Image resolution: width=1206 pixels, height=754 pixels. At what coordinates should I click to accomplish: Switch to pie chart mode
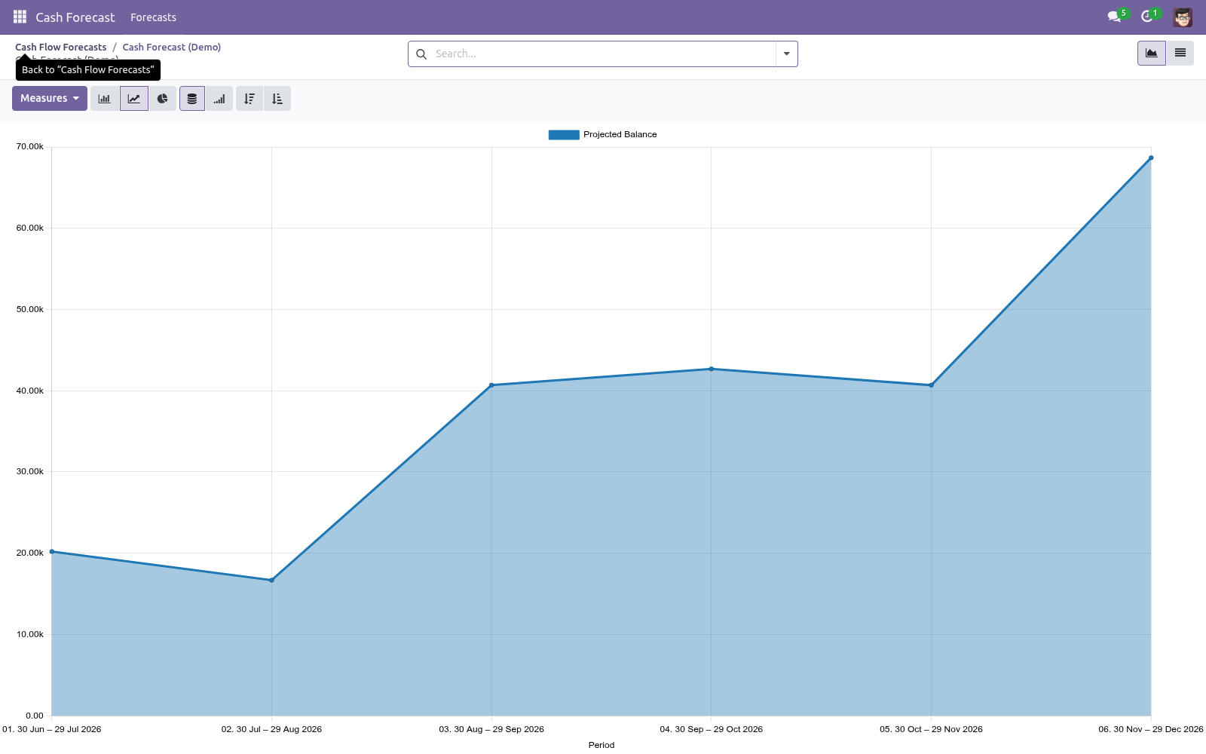coord(163,99)
